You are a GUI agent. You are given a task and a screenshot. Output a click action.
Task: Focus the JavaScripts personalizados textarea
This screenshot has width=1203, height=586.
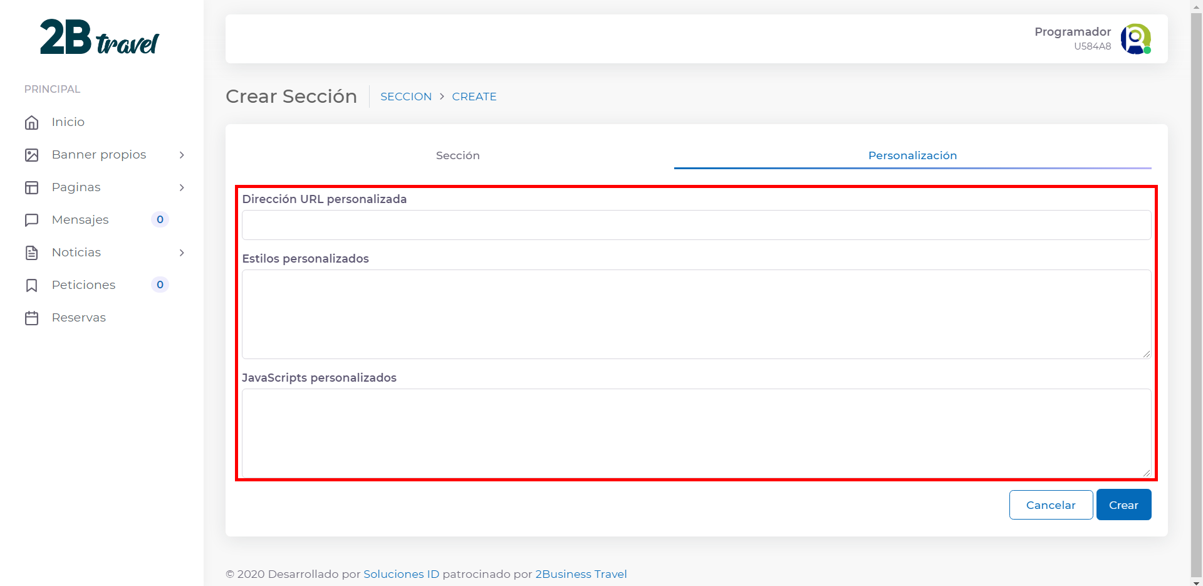696,433
